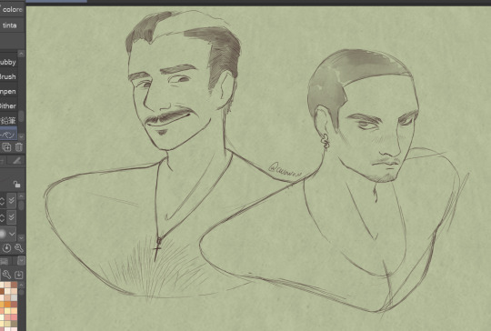Select the 'Brush' sub tool row
Screen dimensions: 491x331
click(x=8, y=76)
